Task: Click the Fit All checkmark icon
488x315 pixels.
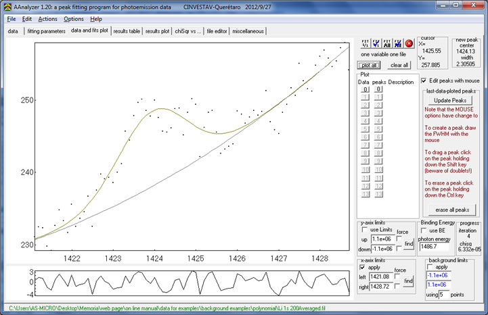Action: (x=397, y=43)
